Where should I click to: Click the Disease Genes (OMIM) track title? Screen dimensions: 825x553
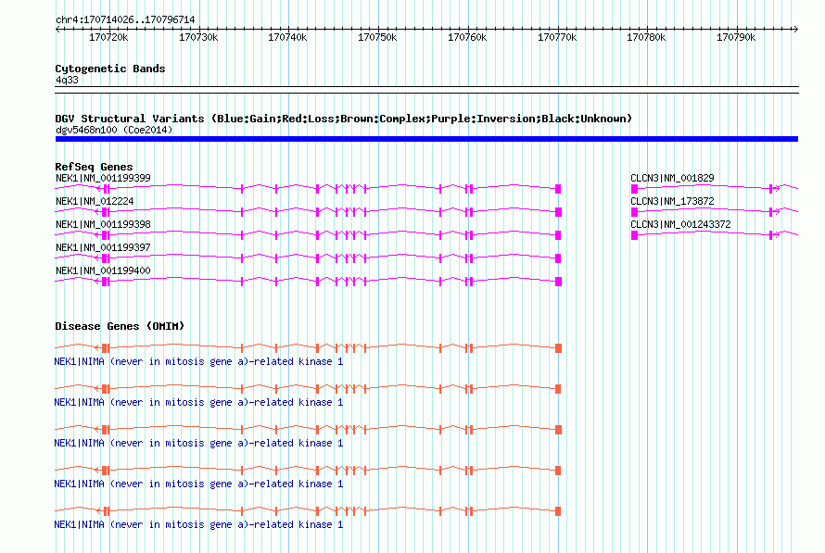click(120, 326)
